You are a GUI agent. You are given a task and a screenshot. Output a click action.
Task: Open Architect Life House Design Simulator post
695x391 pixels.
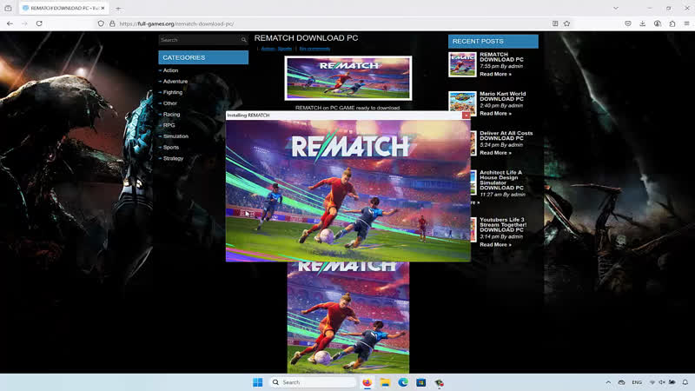pyautogui.click(x=501, y=180)
